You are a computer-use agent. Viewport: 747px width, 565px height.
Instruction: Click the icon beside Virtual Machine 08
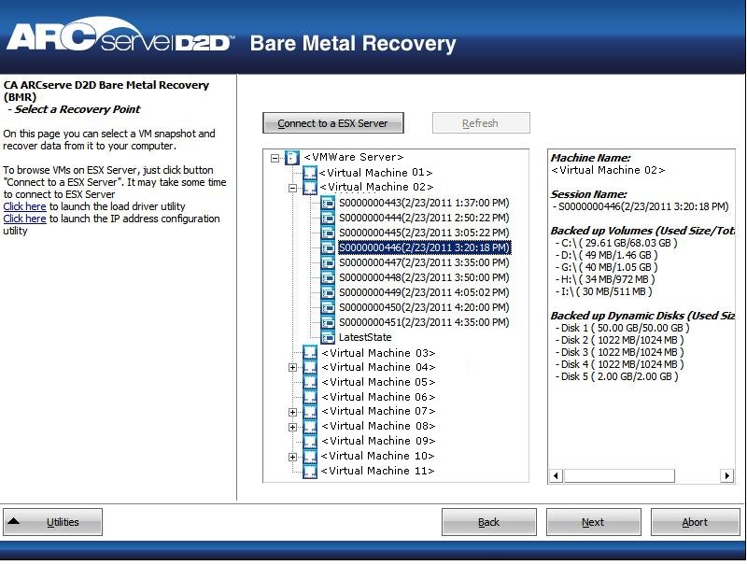(310, 427)
